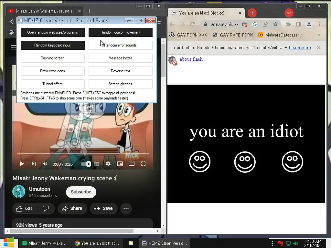The width and height of the screenshot is (331, 248).
Task: Open the flash link
Action: tap(198, 59)
